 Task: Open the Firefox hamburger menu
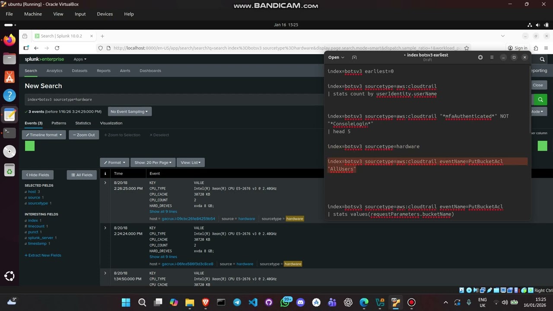[546, 48]
